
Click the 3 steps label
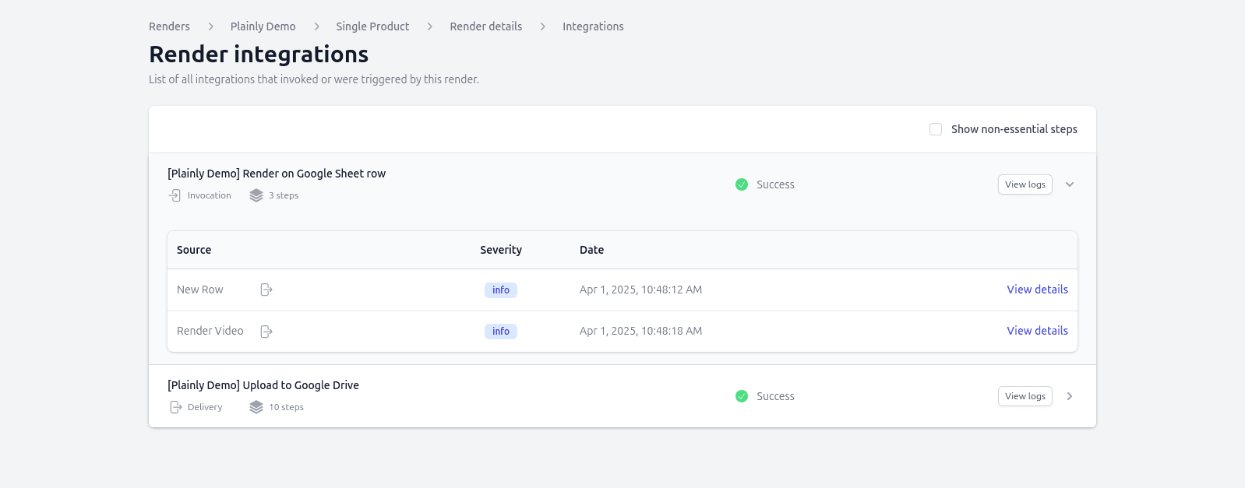[284, 195]
